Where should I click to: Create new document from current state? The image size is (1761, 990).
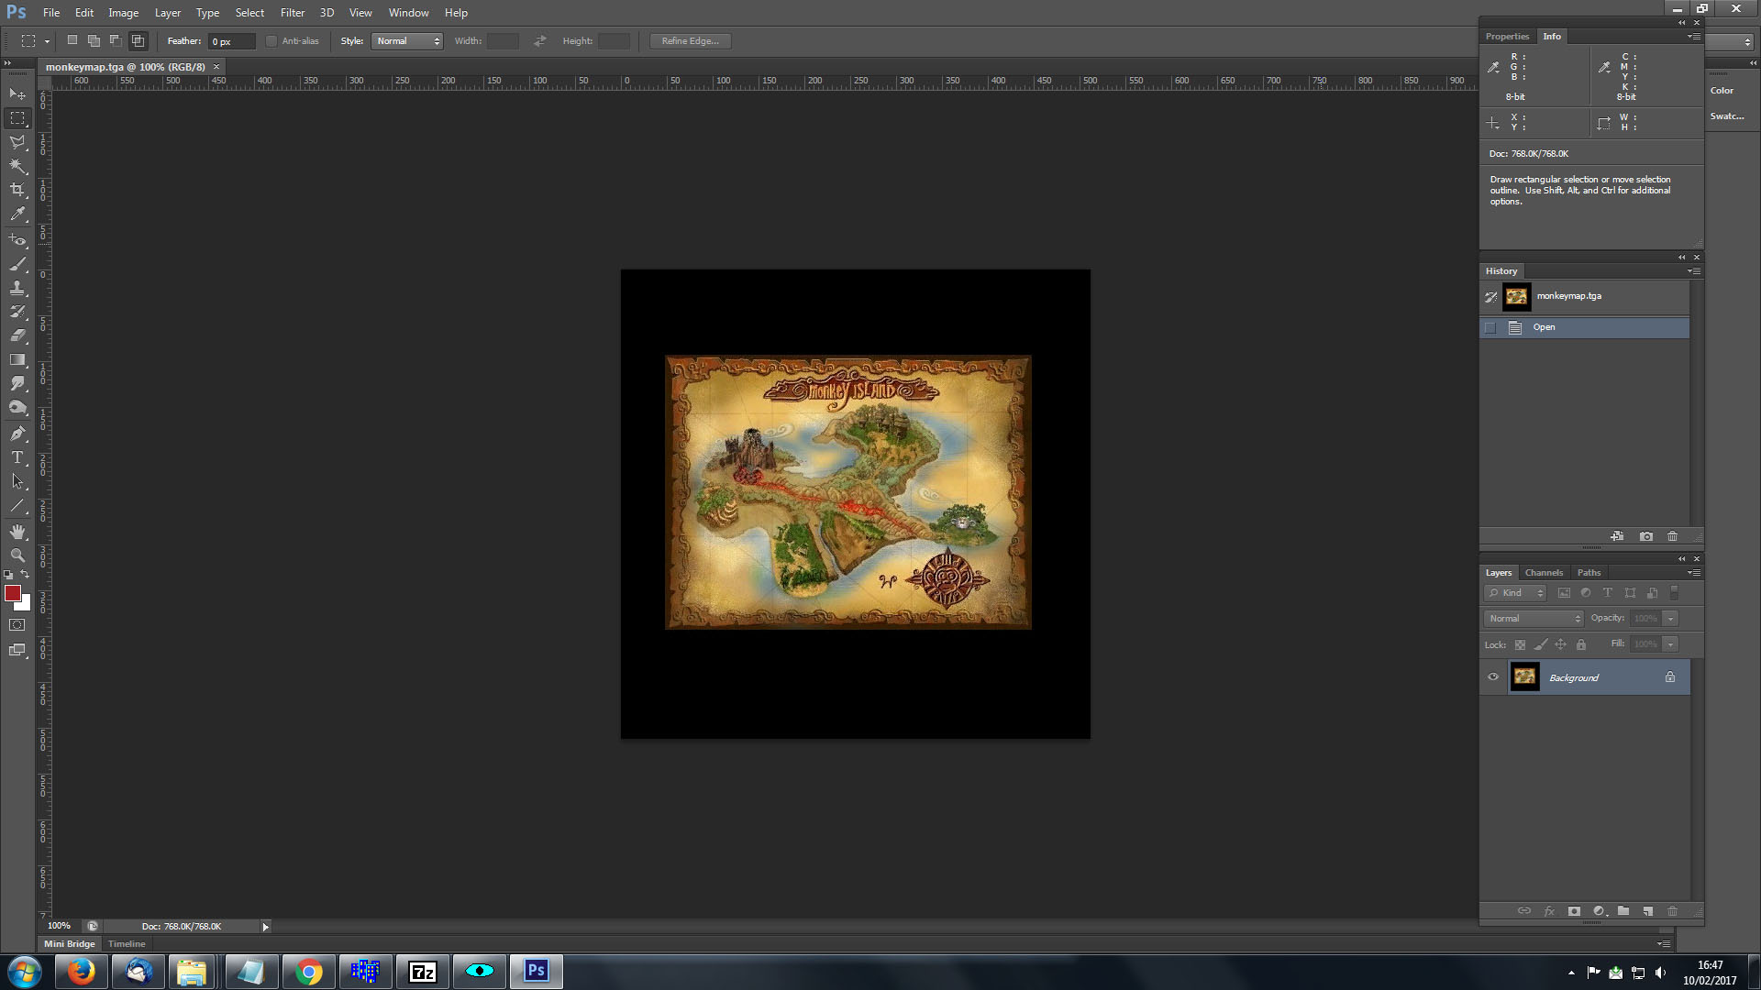1617,536
